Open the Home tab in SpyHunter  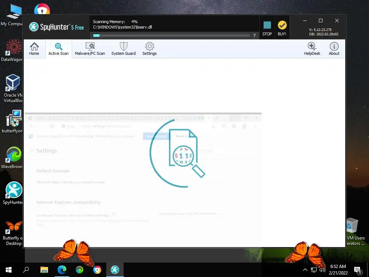[x=34, y=49]
